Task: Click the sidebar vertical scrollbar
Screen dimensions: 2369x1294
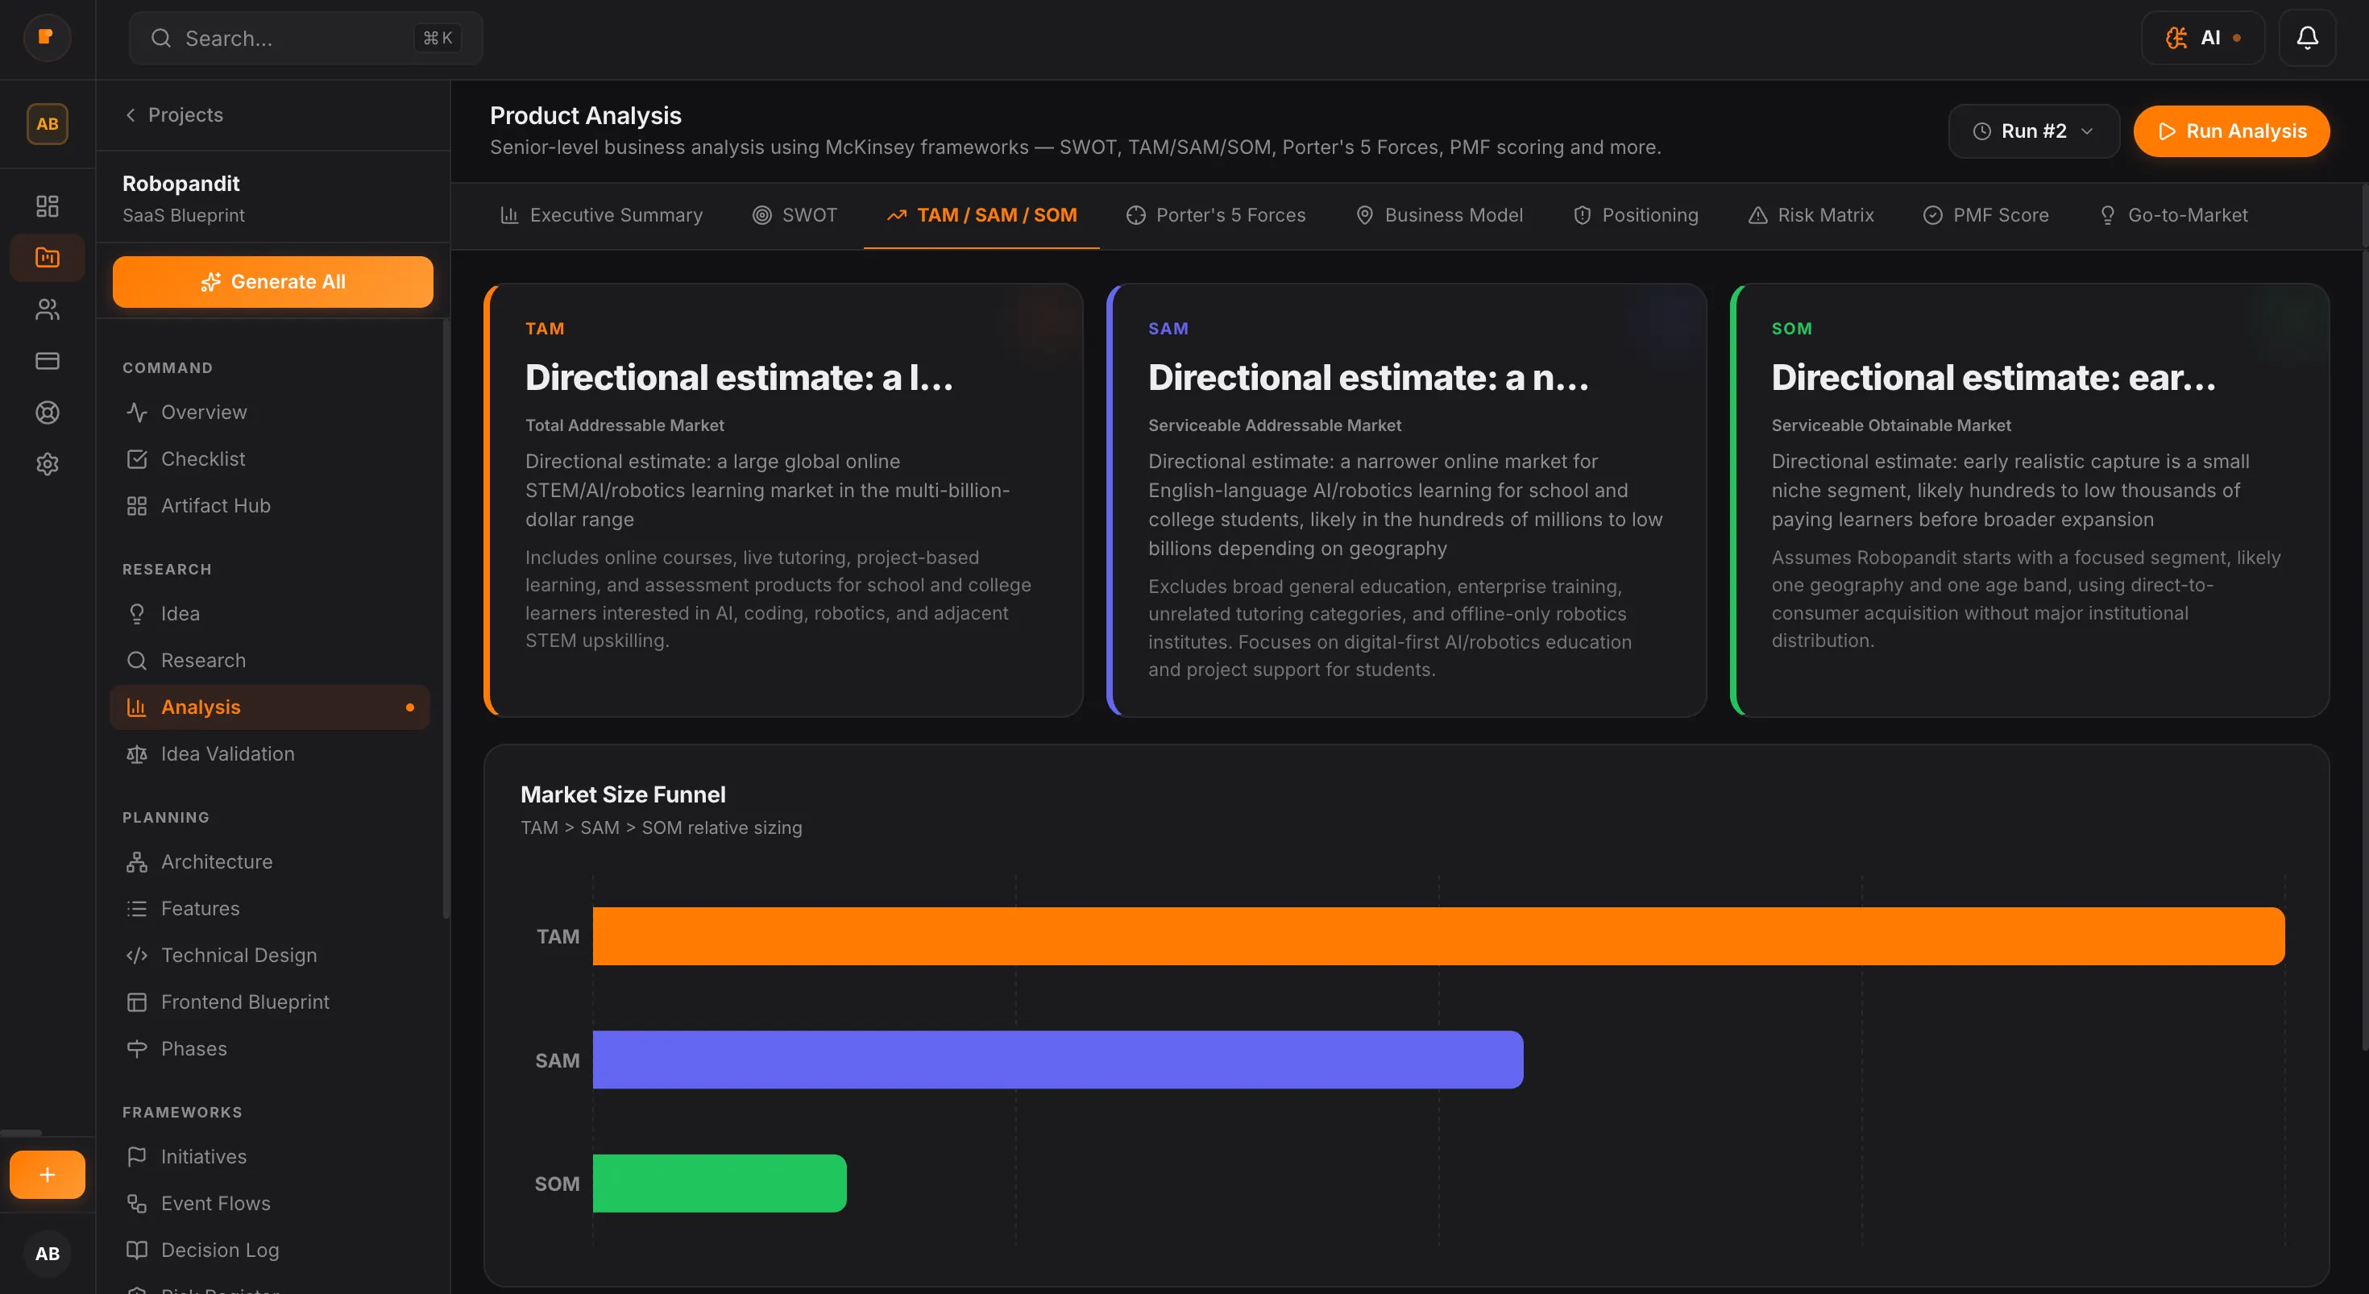Action: 446,618
